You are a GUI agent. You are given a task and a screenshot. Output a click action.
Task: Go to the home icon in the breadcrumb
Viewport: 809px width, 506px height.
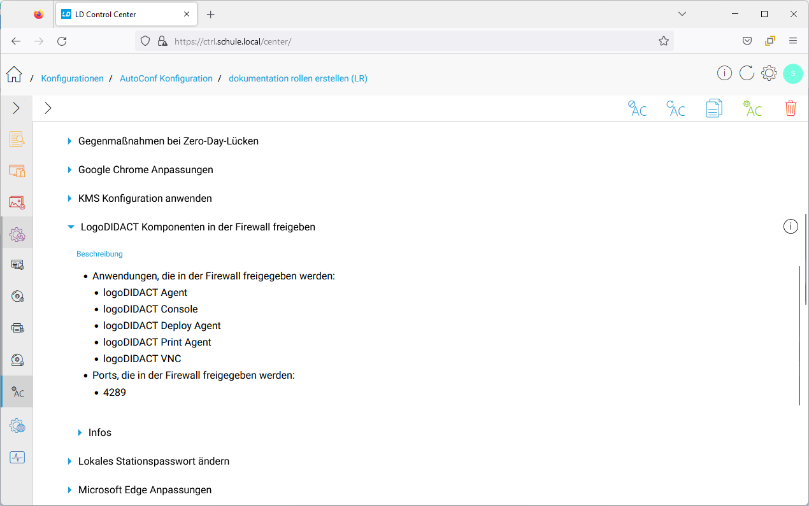(x=14, y=74)
